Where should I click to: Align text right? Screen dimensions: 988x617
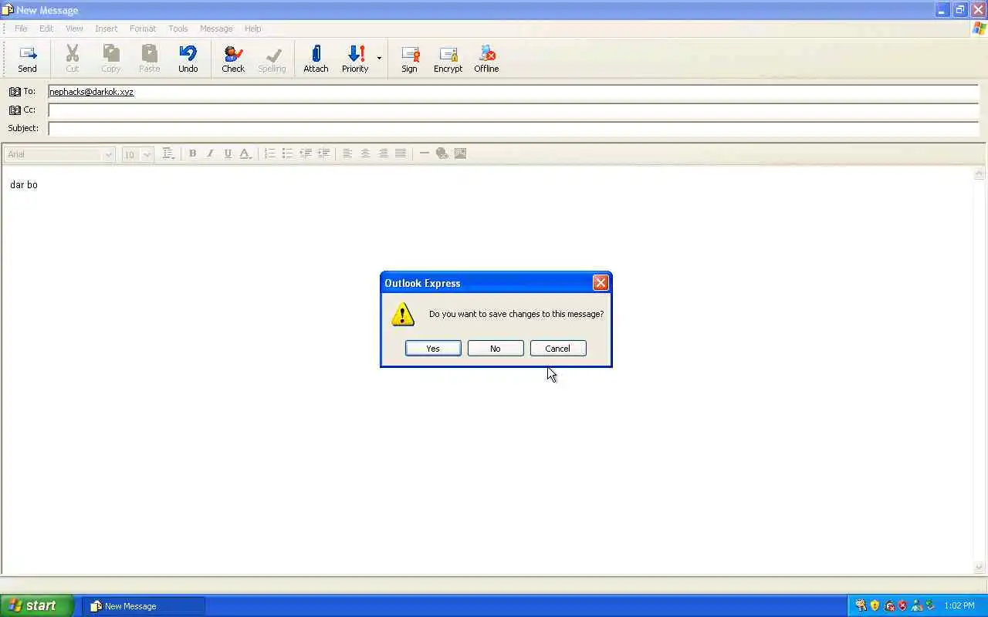tap(383, 153)
